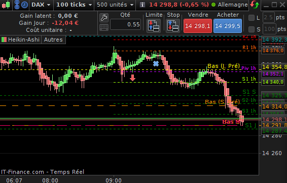Click the 14 287,4 green price label

pos(274,131)
